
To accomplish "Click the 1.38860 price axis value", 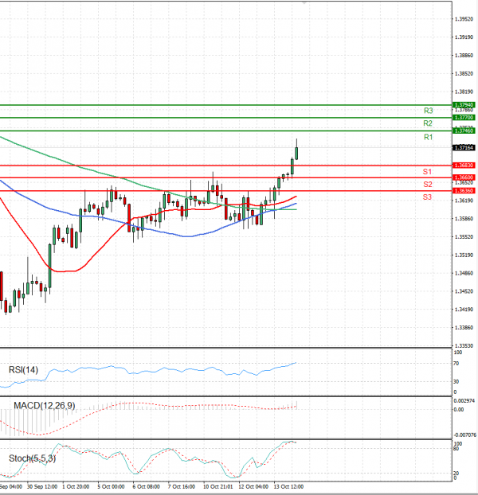I will pos(464,55).
